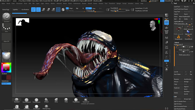Toggle the Alternate color button
195x110 pixels.
click(x=6, y=84)
